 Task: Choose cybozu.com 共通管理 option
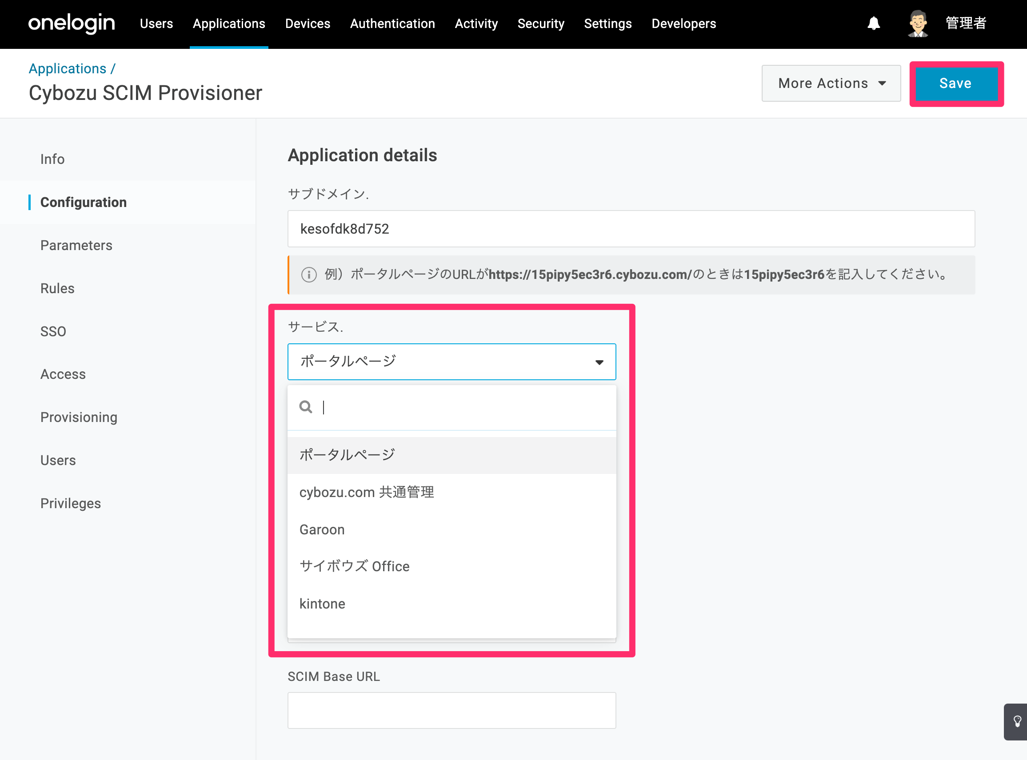tap(452, 492)
